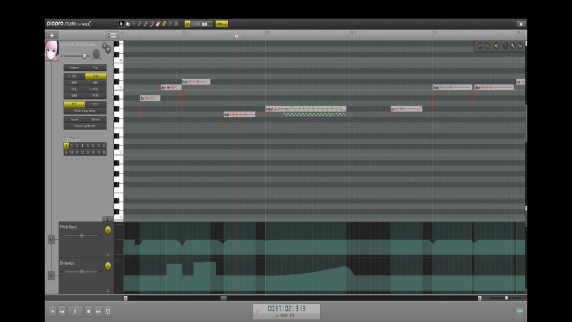Add a parameter lane with small plus
The image size is (572, 322).
[x=105, y=219]
